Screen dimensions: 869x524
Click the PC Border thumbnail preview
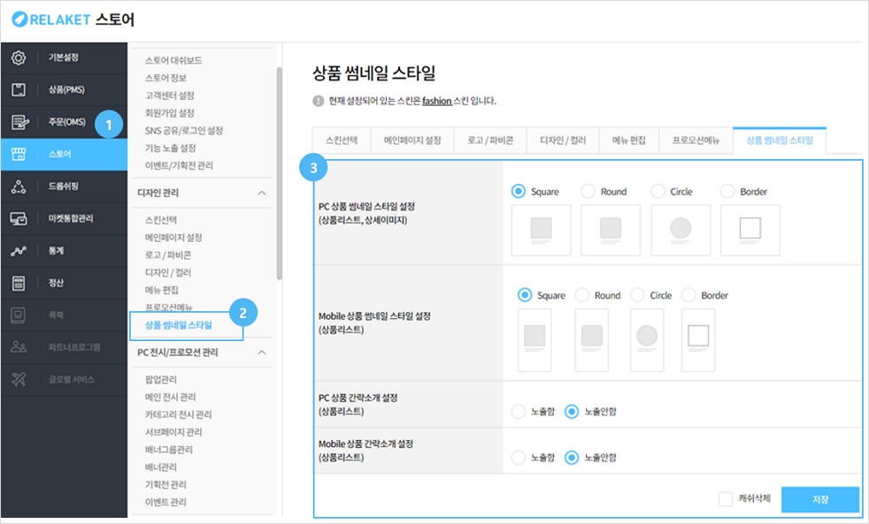tap(750, 230)
